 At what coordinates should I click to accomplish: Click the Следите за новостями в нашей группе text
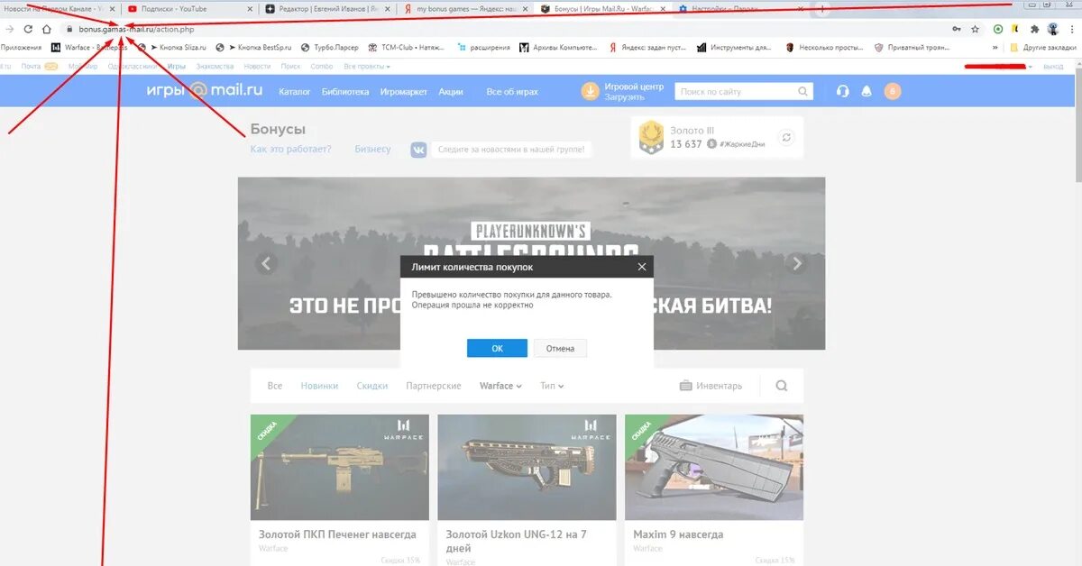click(512, 150)
